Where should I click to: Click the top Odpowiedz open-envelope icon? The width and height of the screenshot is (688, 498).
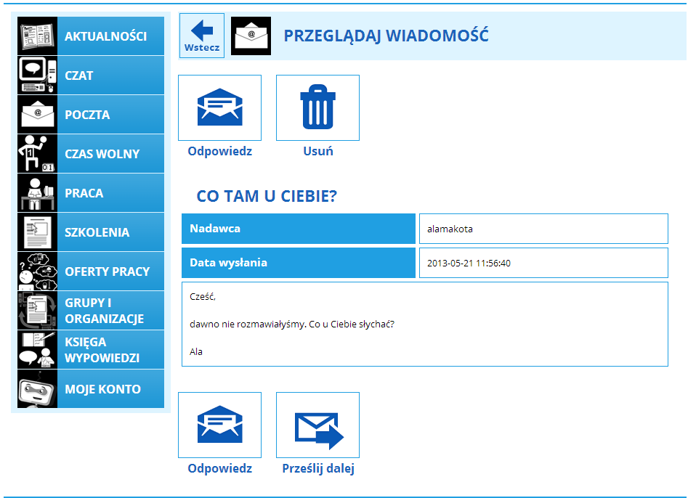point(220,108)
